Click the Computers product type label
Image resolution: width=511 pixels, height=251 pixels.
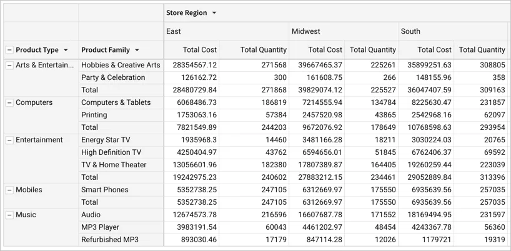tap(34, 102)
